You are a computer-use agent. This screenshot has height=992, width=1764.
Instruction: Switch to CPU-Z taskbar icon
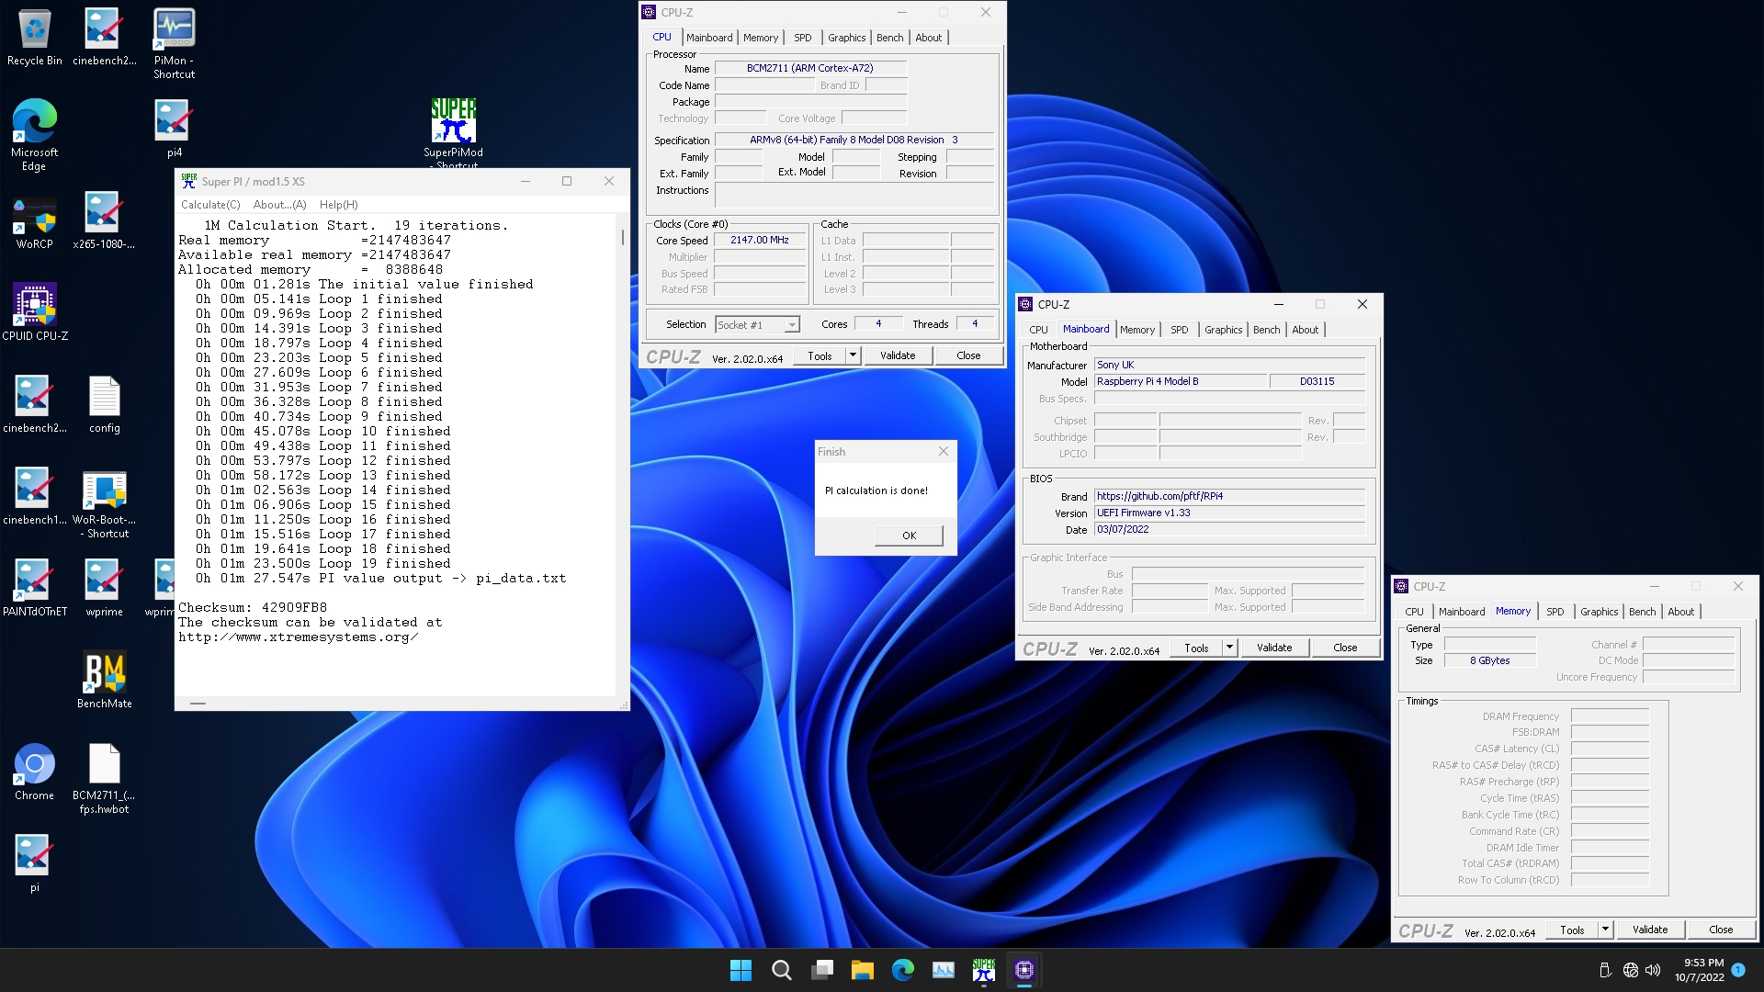coord(1024,970)
